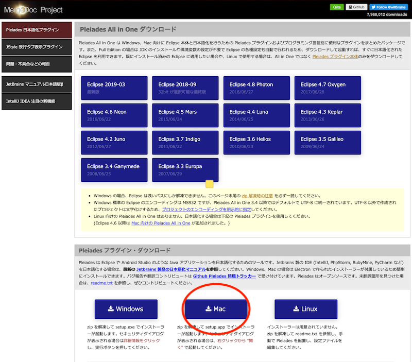Image resolution: width=412 pixels, height=362 pixels.
Task: Open the GitHub badge button
Action: (x=356, y=7)
